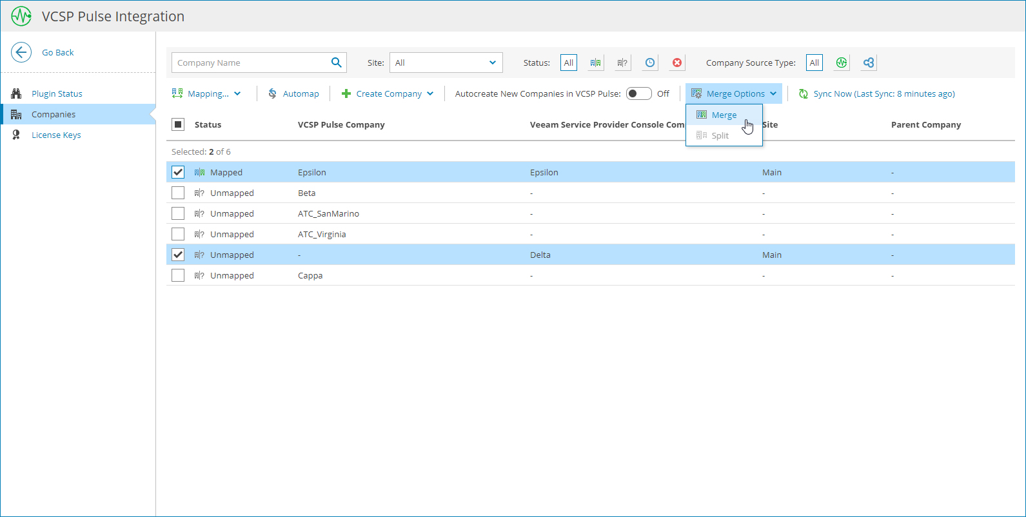Filter status by clock pending icon
The width and height of the screenshot is (1026, 517).
(650, 63)
